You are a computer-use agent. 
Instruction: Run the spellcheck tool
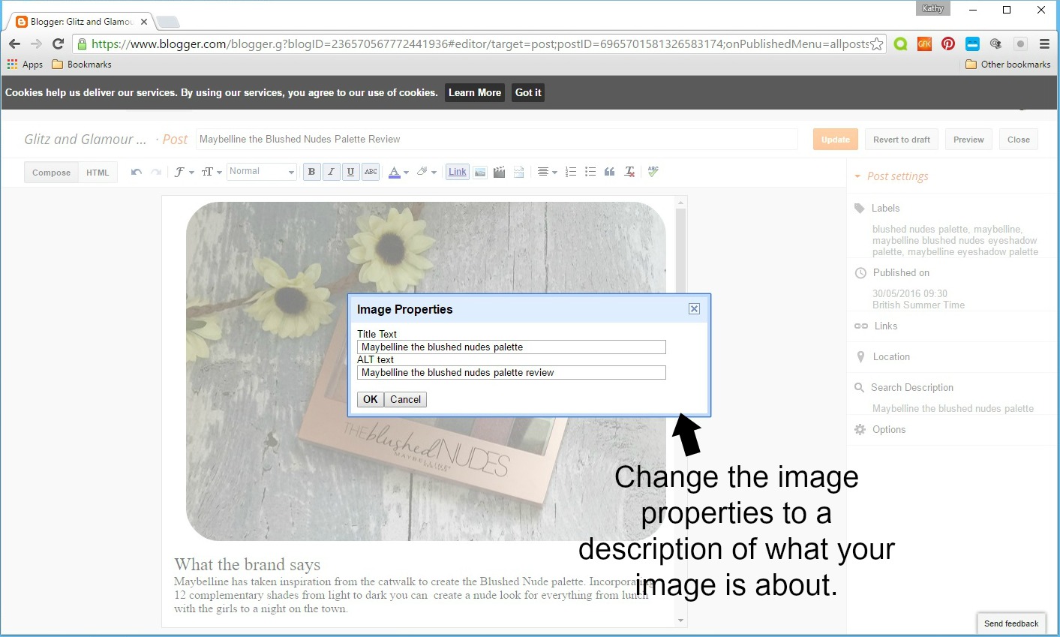(x=652, y=172)
